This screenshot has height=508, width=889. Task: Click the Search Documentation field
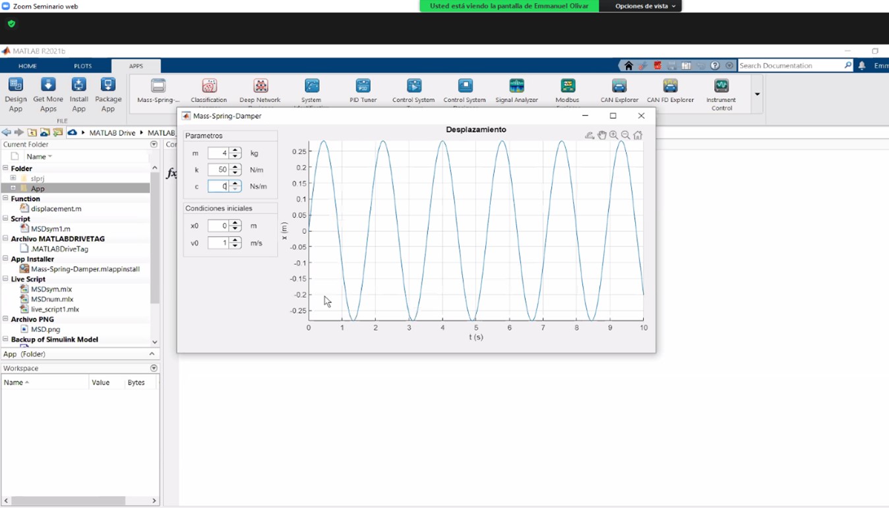click(x=790, y=65)
